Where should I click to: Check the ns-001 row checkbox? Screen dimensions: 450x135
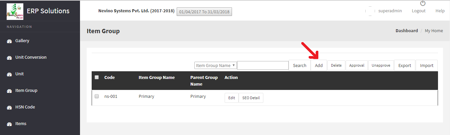coord(97,96)
